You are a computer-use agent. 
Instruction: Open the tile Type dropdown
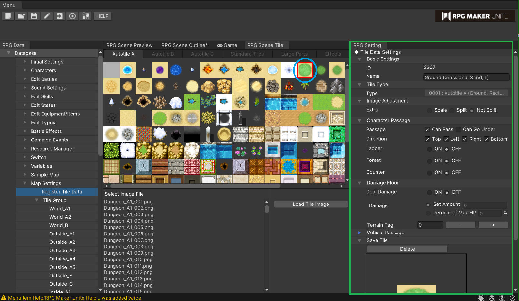[x=466, y=93]
